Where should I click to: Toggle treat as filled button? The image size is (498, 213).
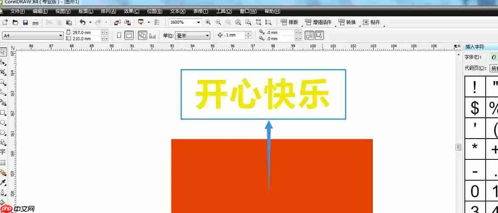(309, 35)
